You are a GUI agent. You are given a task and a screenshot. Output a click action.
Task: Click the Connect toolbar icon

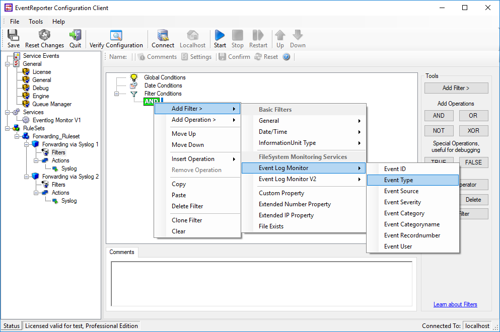[x=163, y=35]
